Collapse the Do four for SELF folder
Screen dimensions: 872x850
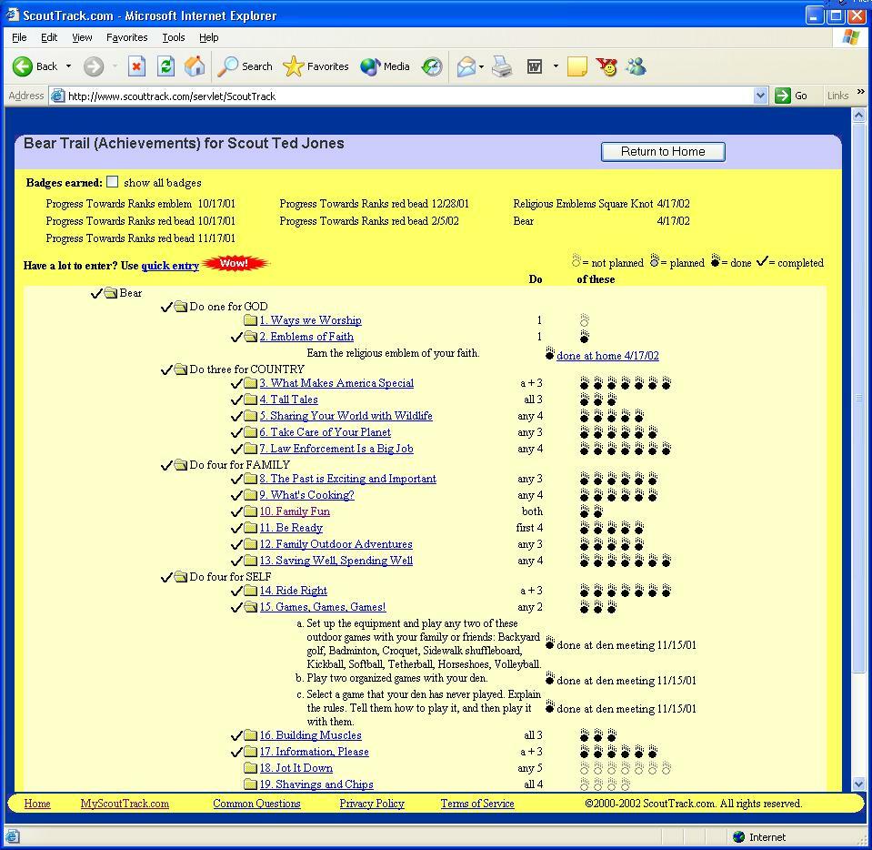(x=181, y=577)
